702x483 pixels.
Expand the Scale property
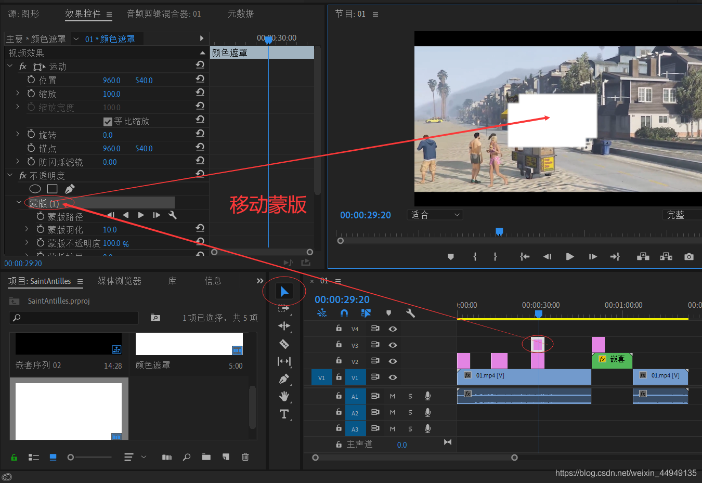[x=18, y=93]
